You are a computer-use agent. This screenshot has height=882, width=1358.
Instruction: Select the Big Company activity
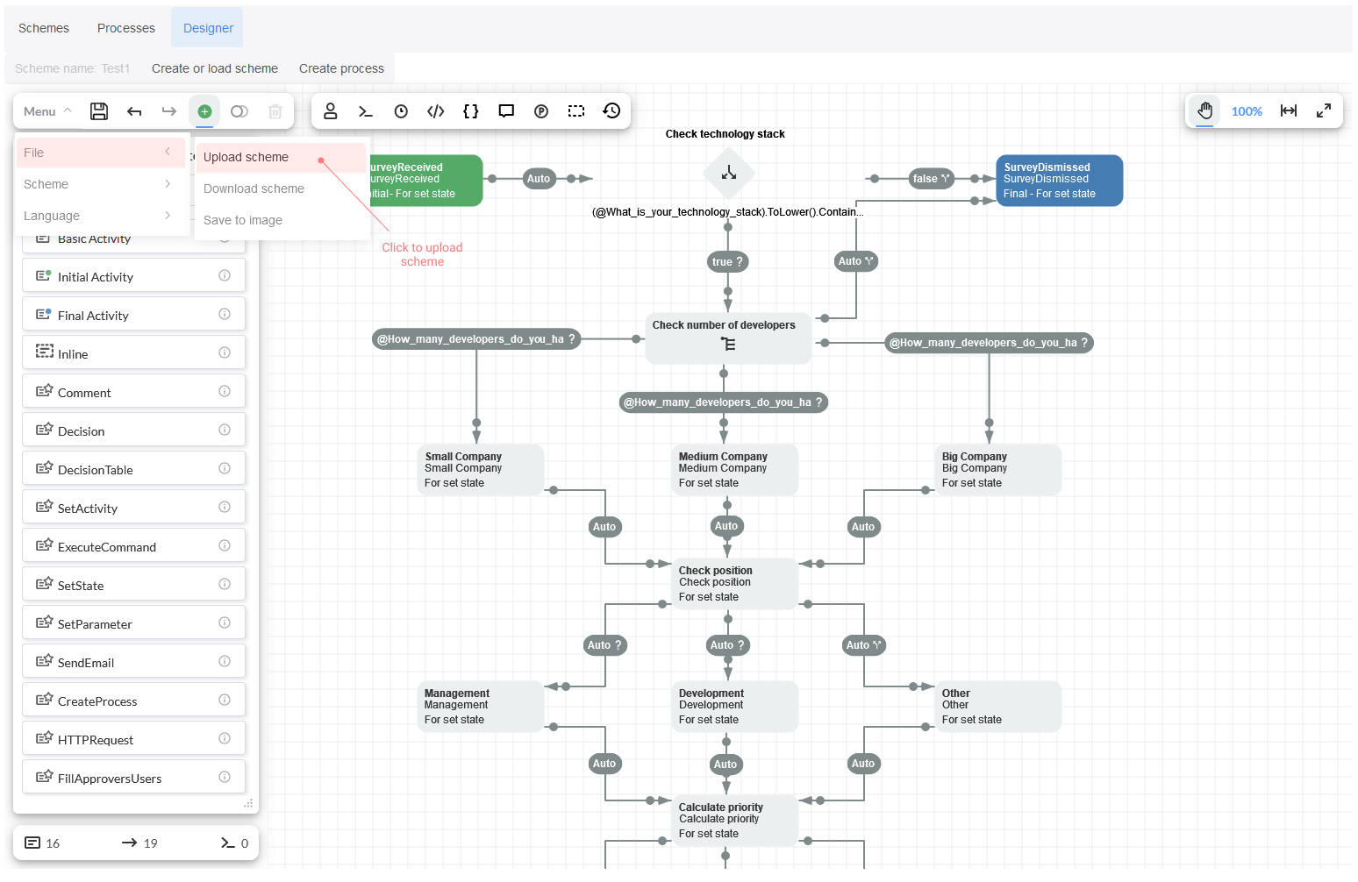tap(998, 470)
